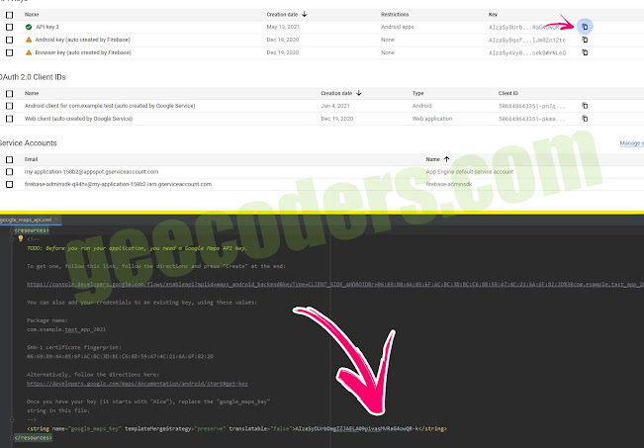This screenshot has width=644, height=448.
Task: Open the API key 3 details link
Action: (x=47, y=27)
